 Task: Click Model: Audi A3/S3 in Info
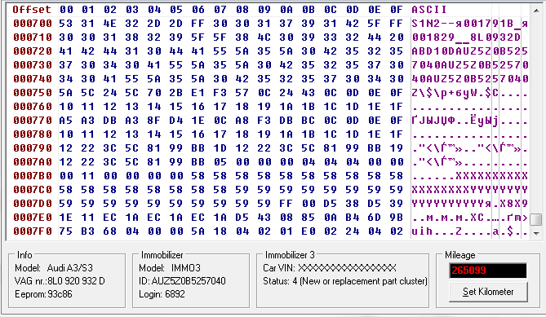54,268
